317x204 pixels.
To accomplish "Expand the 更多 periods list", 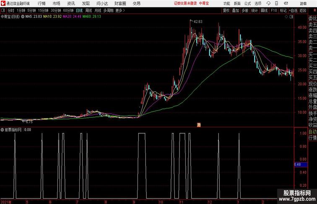I will (120, 10).
